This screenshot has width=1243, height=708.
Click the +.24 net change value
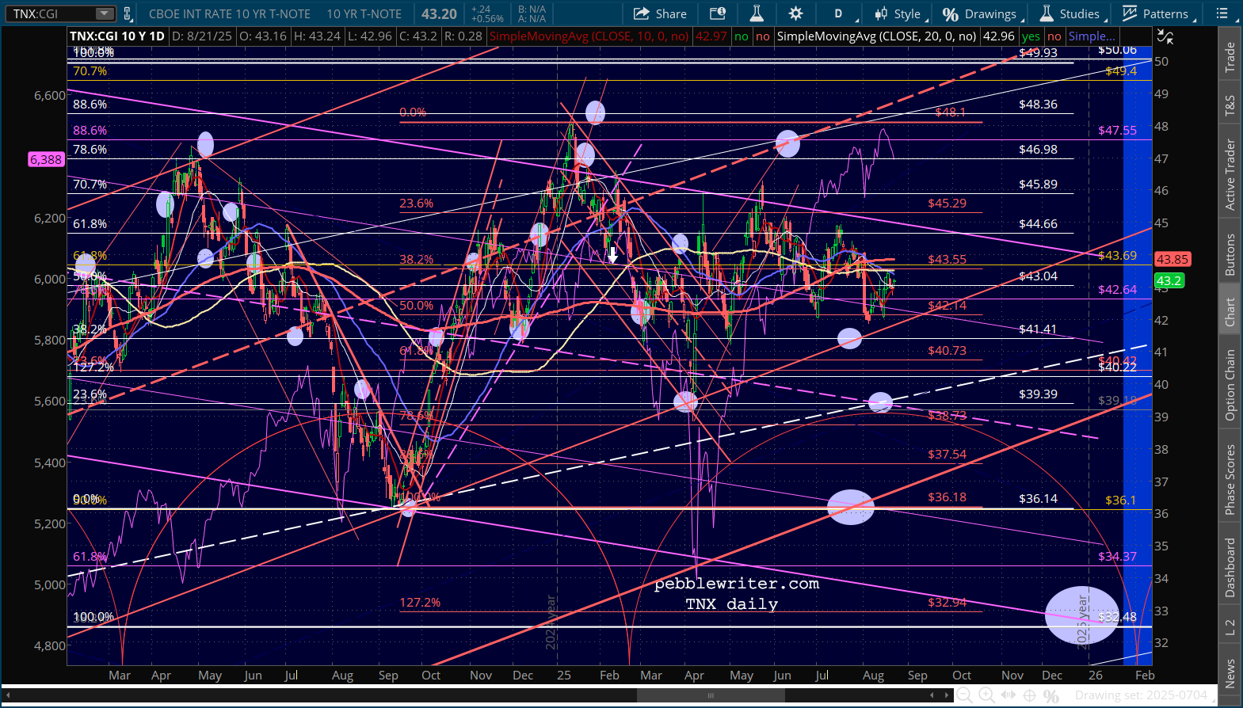tap(481, 10)
